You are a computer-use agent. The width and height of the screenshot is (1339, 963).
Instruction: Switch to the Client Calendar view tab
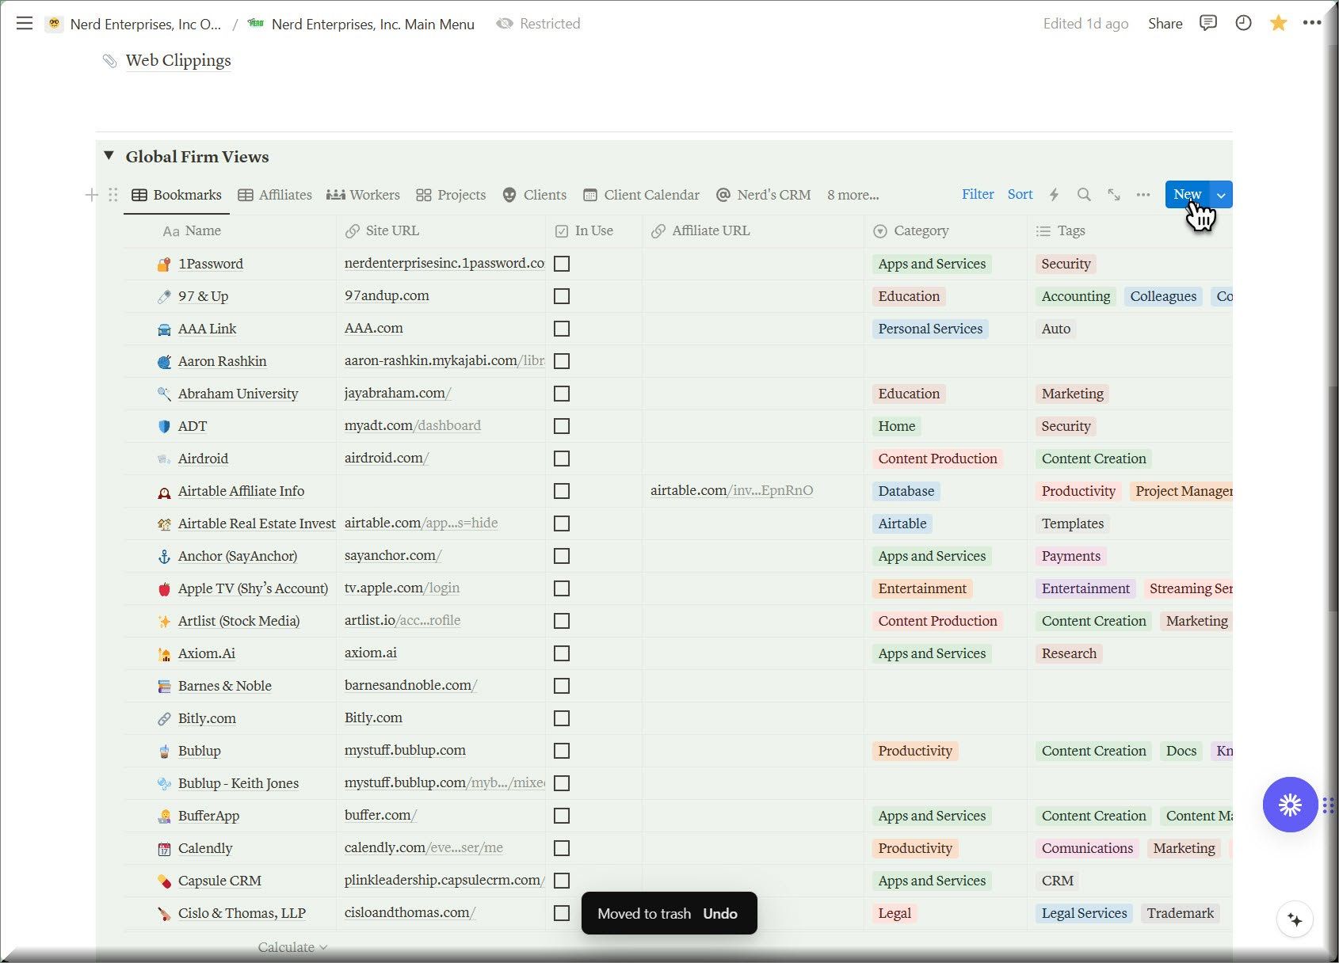[x=642, y=195]
